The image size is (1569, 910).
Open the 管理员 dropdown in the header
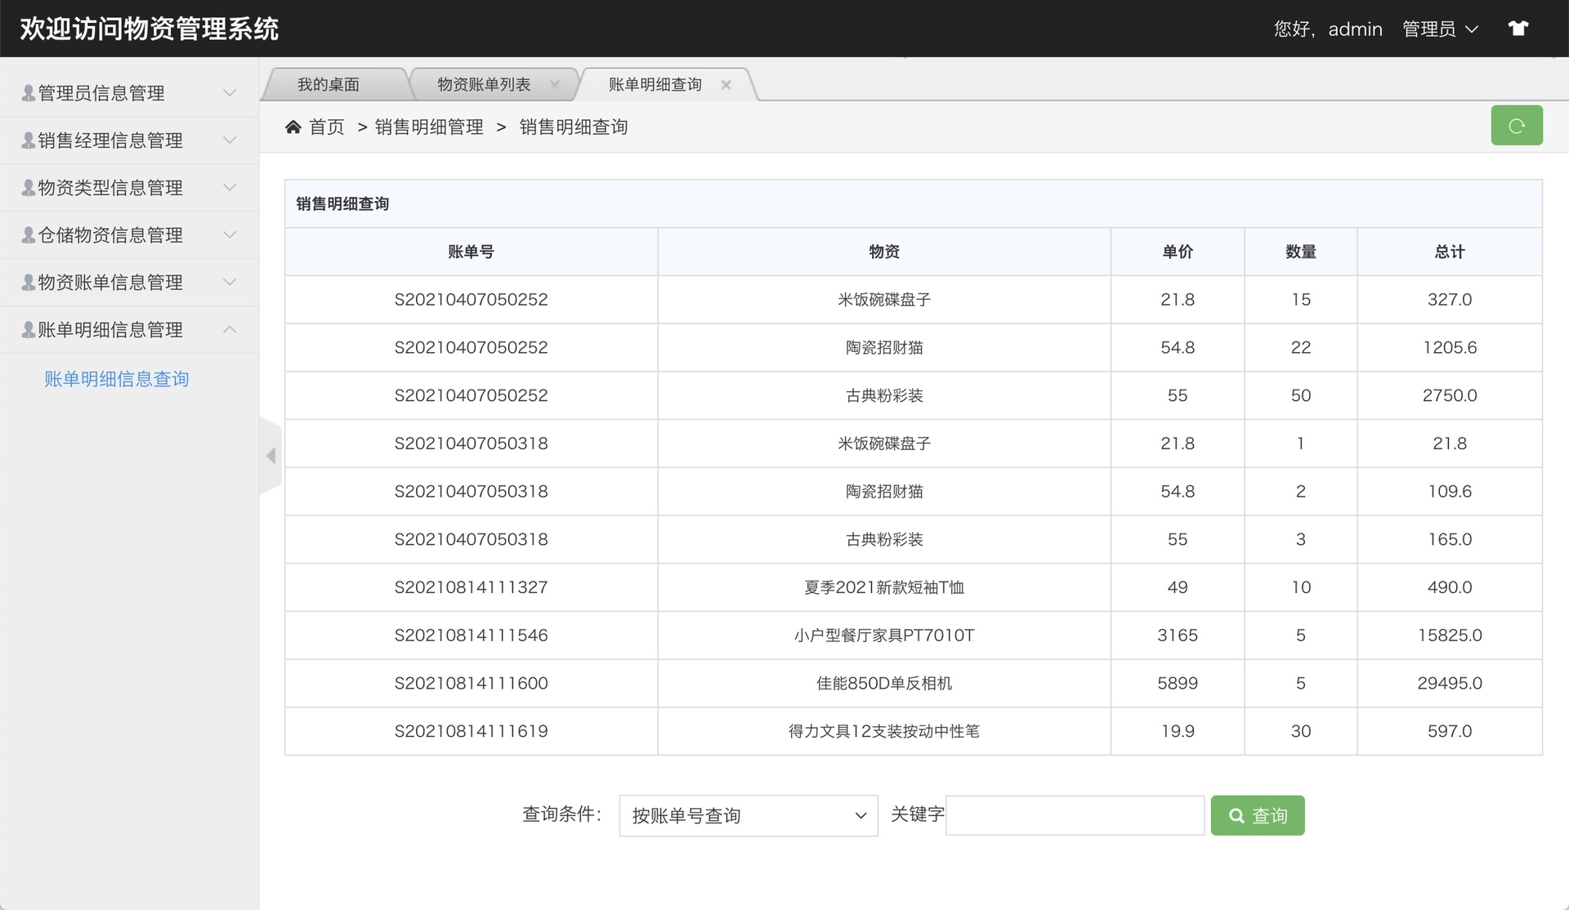[x=1441, y=29]
